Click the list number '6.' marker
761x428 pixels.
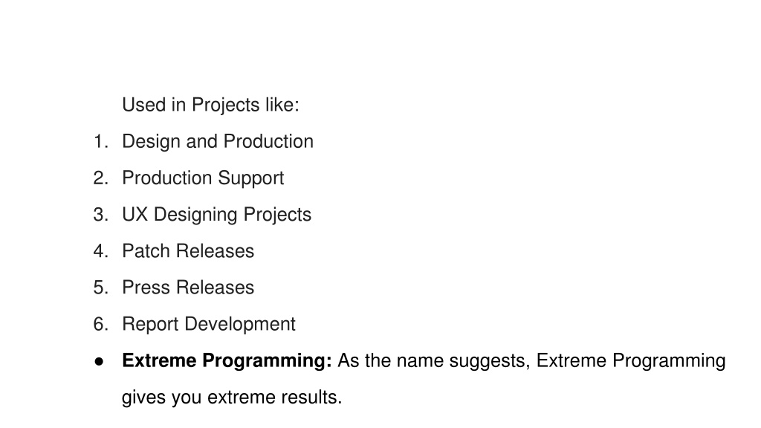point(100,324)
